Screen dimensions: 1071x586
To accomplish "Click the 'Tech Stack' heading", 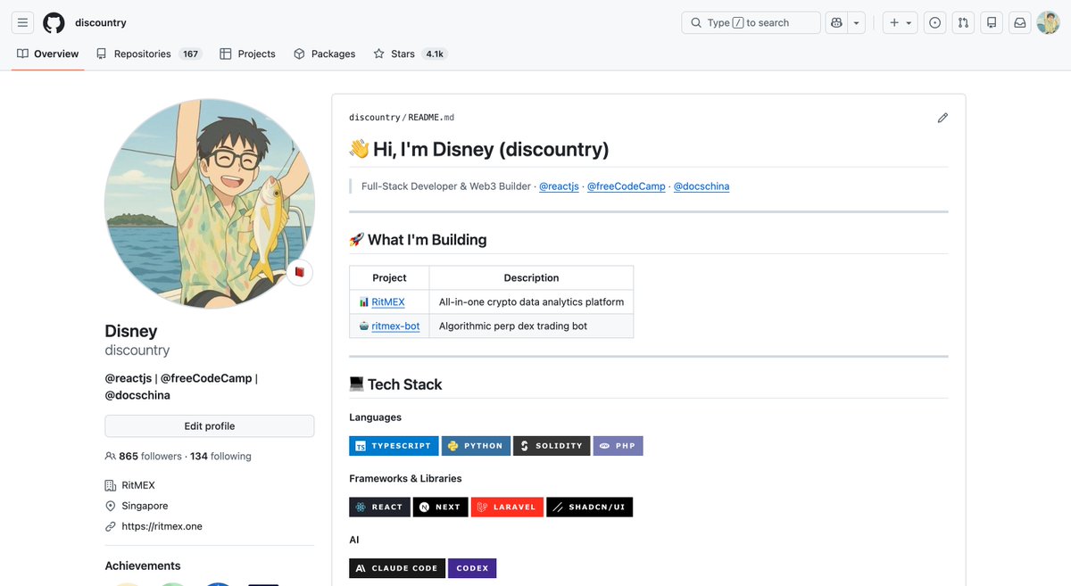I will point(395,384).
